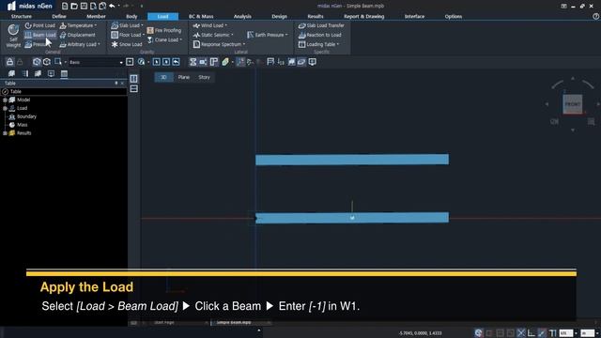Open the Structure ribbon tab

pyautogui.click(x=22, y=17)
